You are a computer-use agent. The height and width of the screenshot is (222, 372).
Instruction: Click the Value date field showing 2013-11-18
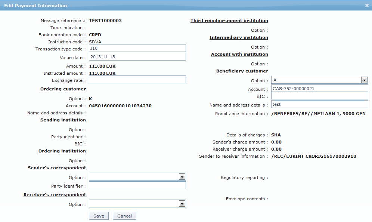coord(137,56)
